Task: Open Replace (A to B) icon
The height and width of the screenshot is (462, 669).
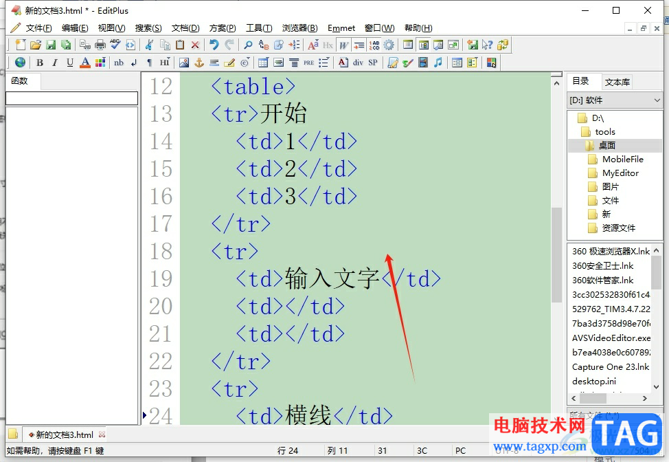Action: pos(264,45)
